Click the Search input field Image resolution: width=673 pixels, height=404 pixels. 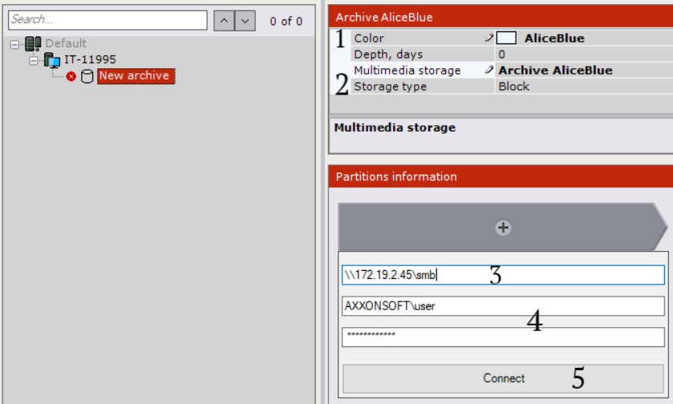tap(107, 20)
